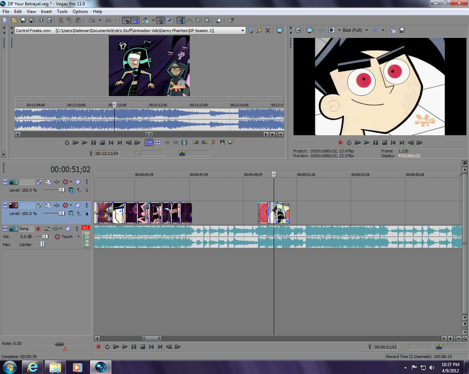Go to start in the video preview transport

tap(393, 143)
